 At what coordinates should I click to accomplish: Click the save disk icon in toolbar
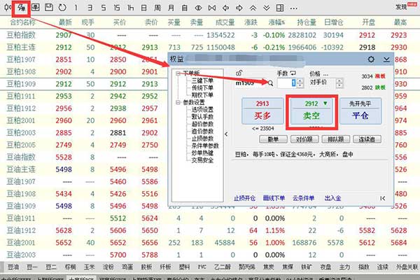click(x=49, y=8)
